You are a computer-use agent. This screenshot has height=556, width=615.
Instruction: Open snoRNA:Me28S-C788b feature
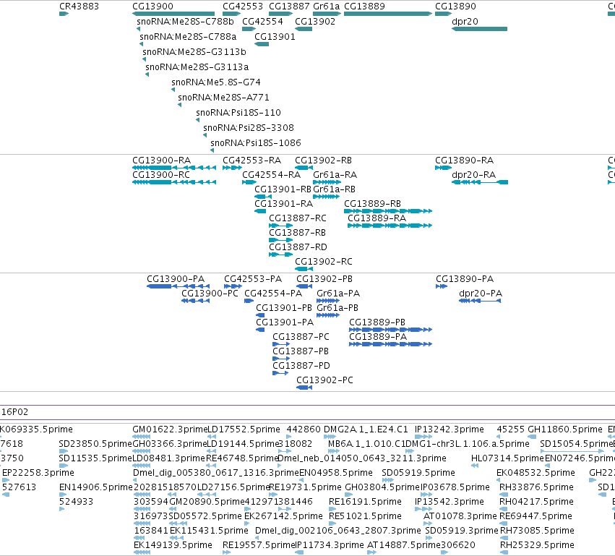tap(138, 29)
